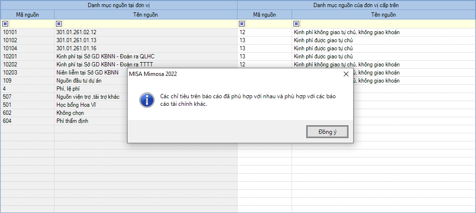Click Mã nguồn header under Danh mục nguồn tại đơn vị
The height and width of the screenshot is (213, 476).
point(27,15)
